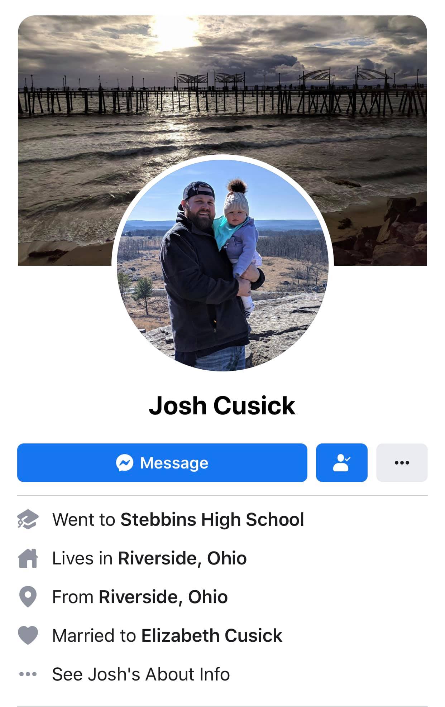Open Elizabeth Cusick's profile link
The width and height of the screenshot is (445, 707).
click(212, 636)
